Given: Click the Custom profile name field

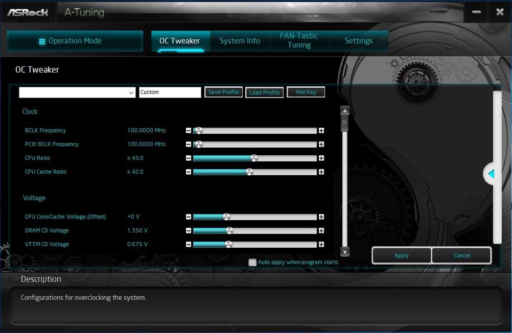Looking at the screenshot, I should point(170,92).
